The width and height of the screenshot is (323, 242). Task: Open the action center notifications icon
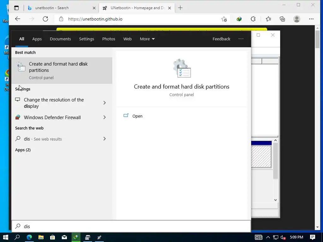coord(313,237)
